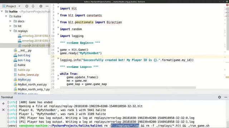Click the halite.zip archive icon
Viewport: 229px width, 128px height.
coord(15,70)
